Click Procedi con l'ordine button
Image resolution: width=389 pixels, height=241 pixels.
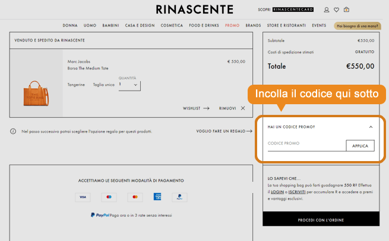tap(321, 220)
